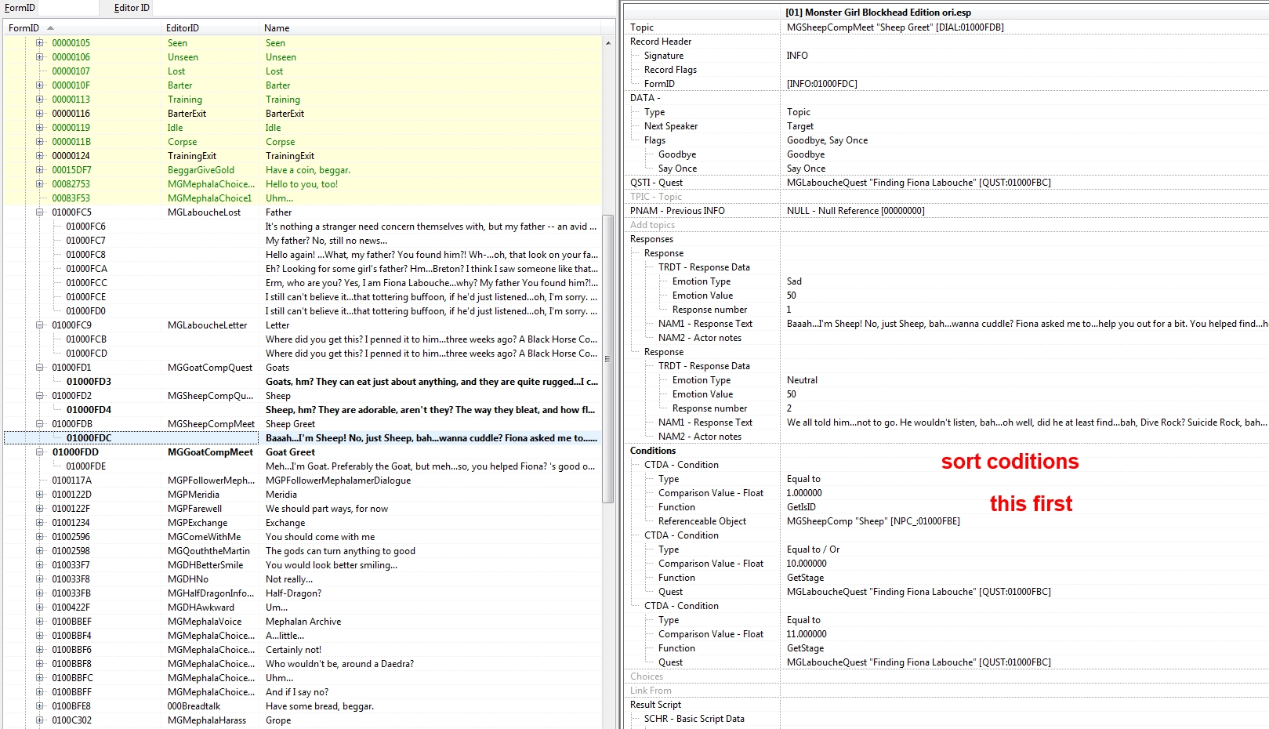Image resolution: width=1269 pixels, height=729 pixels.
Task: Click the Signature value INFO
Action: (x=797, y=56)
